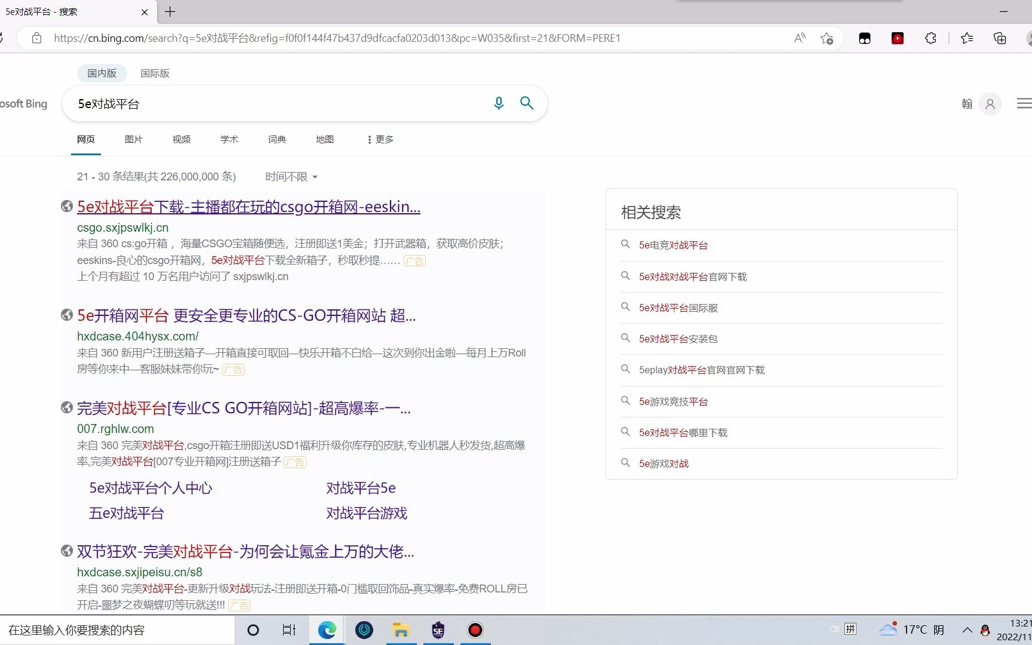The image size is (1032, 645).
Task: Expand the 时间不限 time filter dropdown
Action: 291,177
